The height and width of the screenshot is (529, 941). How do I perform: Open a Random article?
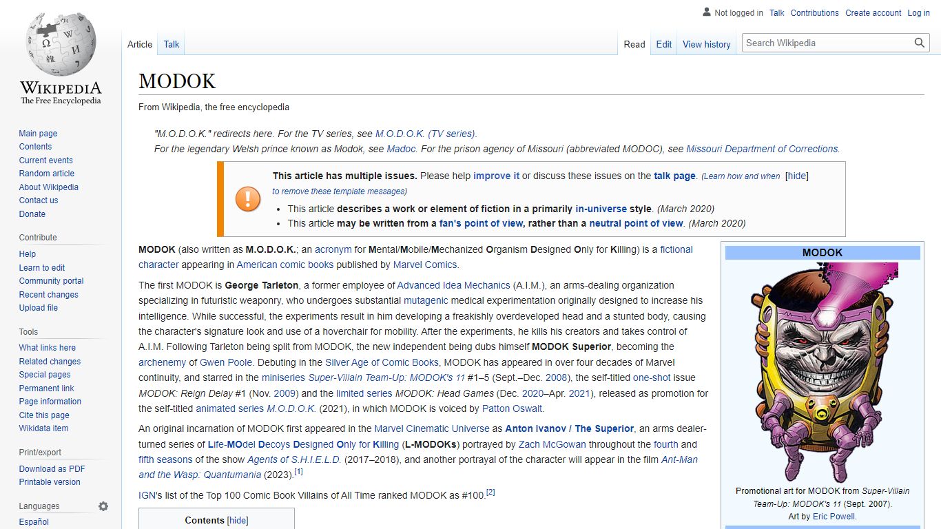[46, 174]
